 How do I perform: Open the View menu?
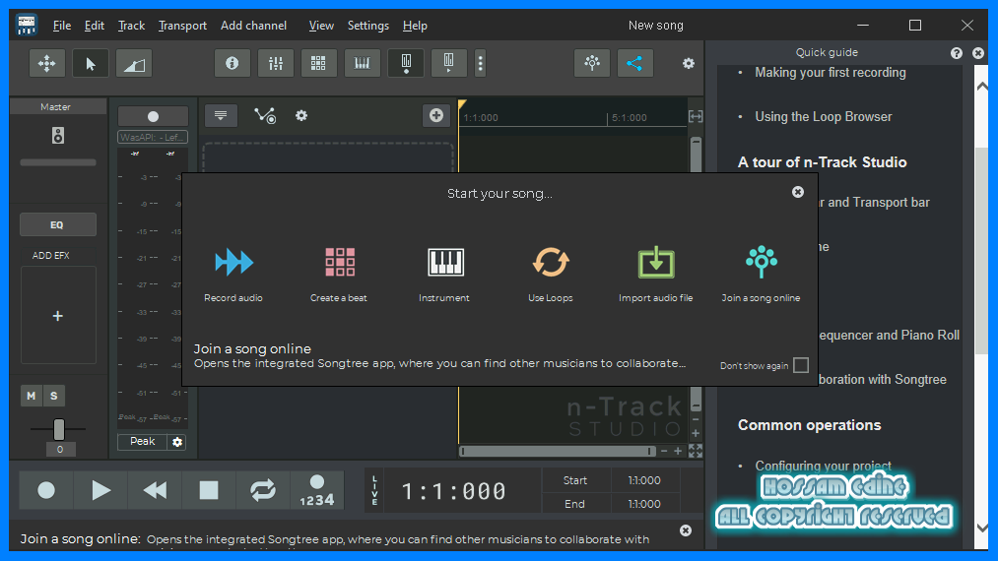[x=321, y=26]
